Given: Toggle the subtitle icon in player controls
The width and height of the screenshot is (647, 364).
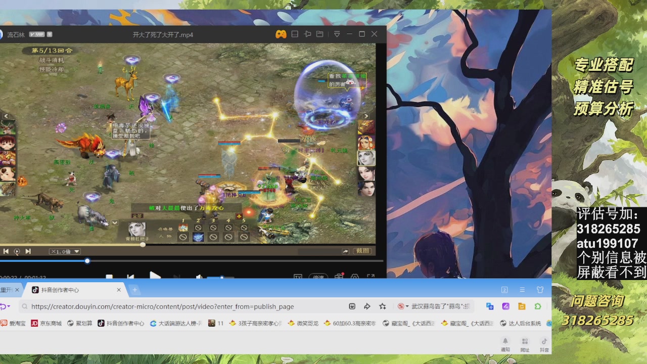Looking at the screenshot, I should pos(298,277).
